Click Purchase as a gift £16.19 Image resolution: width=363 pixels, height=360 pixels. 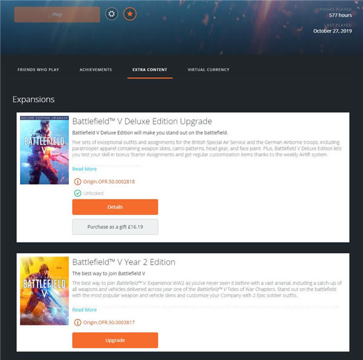pyautogui.click(x=115, y=227)
